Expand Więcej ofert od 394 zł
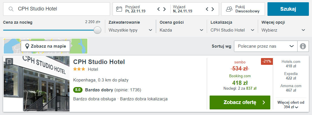The image size is (312, 115). 291,105
